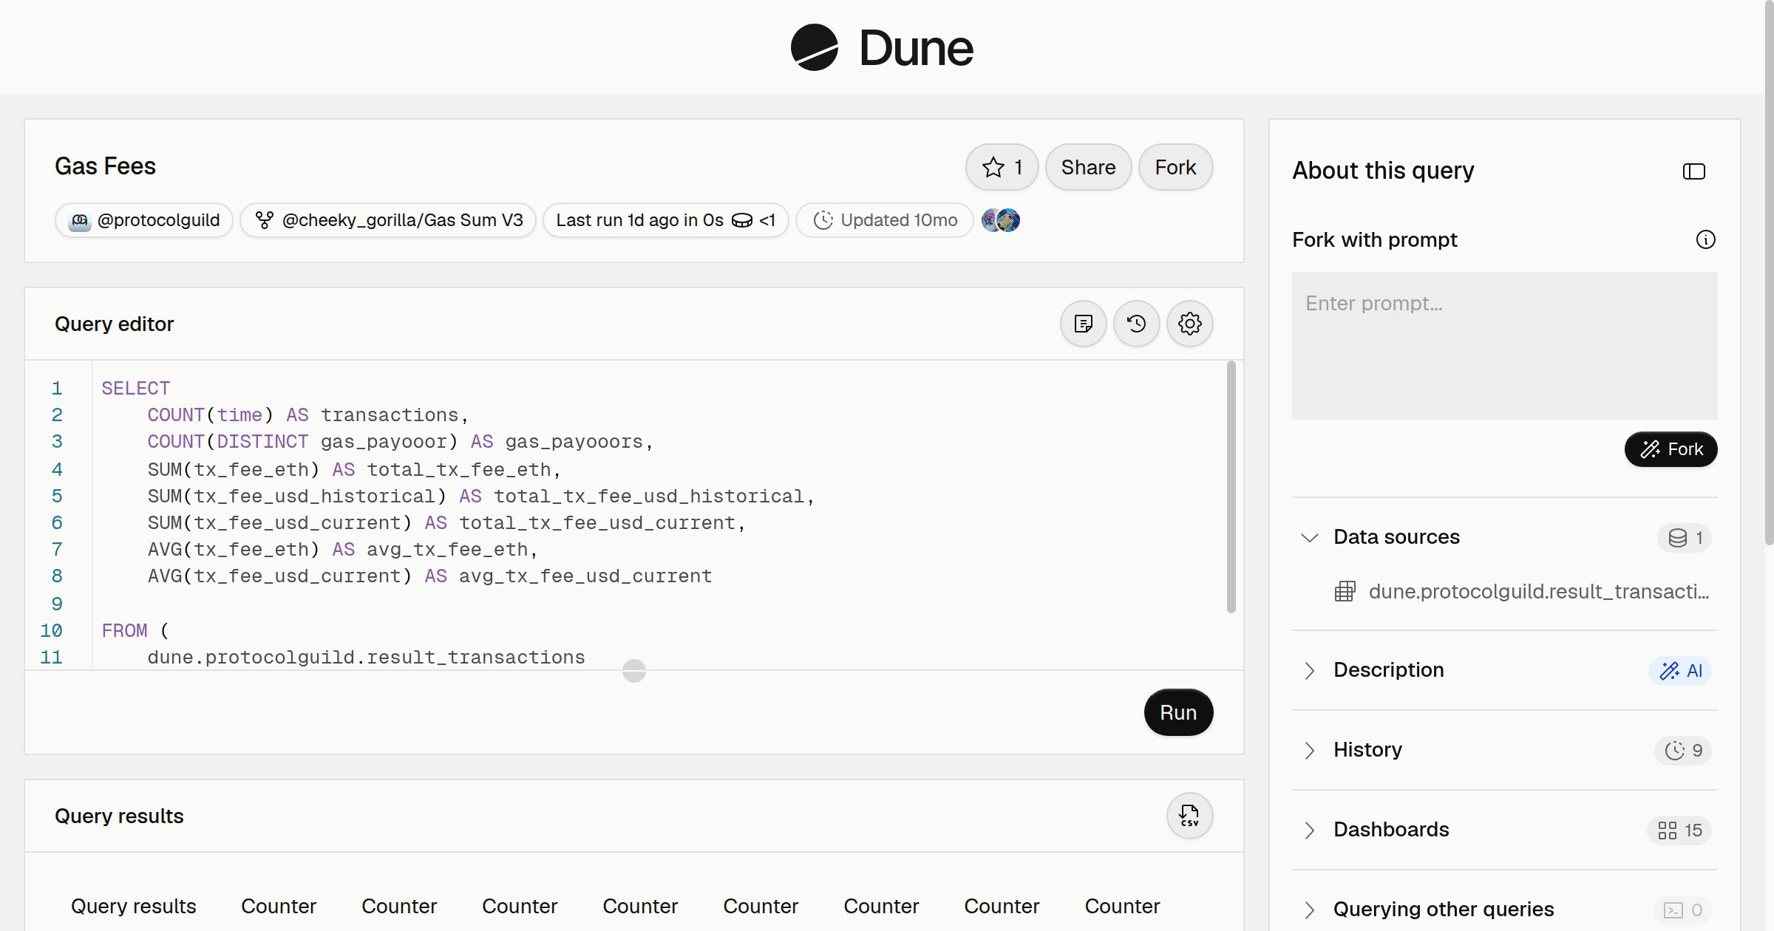
Task: Click the page vertical scrollbar on the right edge
Action: (1769, 273)
